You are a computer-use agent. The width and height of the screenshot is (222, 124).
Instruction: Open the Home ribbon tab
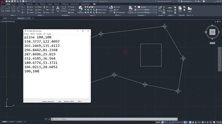tap(8, 4)
